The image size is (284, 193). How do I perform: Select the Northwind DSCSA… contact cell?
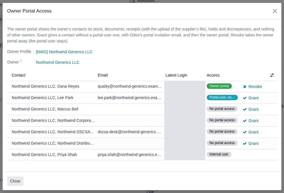coord(52,132)
